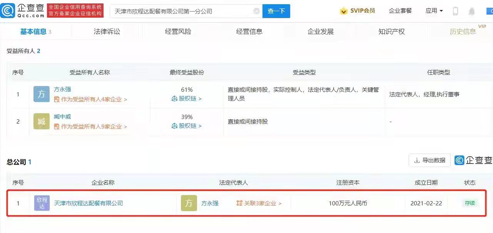Click 最终受益股份 column header
Image resolution: width=493 pixels, height=233 pixels.
pyautogui.click(x=187, y=72)
